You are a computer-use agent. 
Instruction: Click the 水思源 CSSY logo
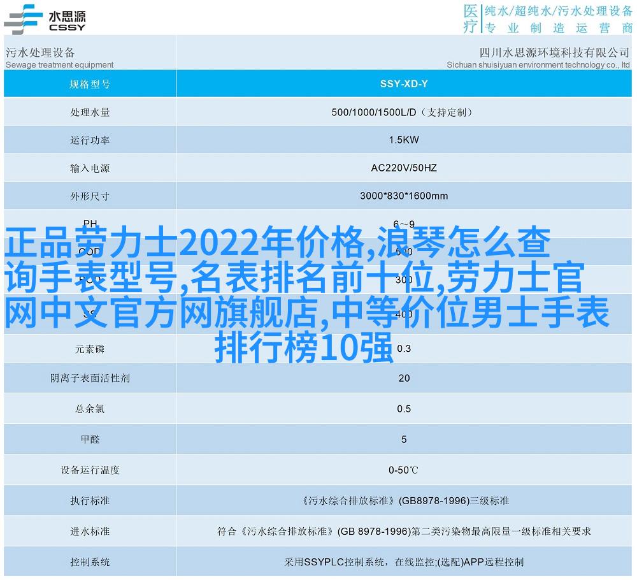[x=45, y=20]
